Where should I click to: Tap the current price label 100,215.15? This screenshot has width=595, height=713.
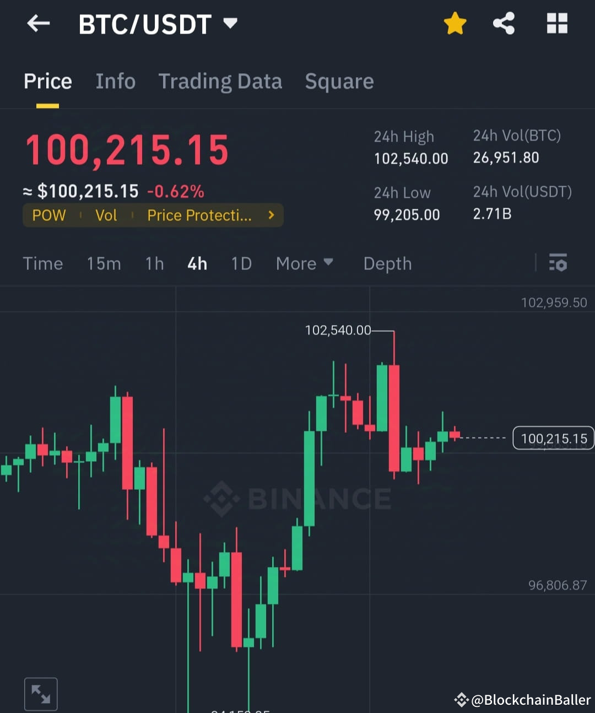[553, 438]
